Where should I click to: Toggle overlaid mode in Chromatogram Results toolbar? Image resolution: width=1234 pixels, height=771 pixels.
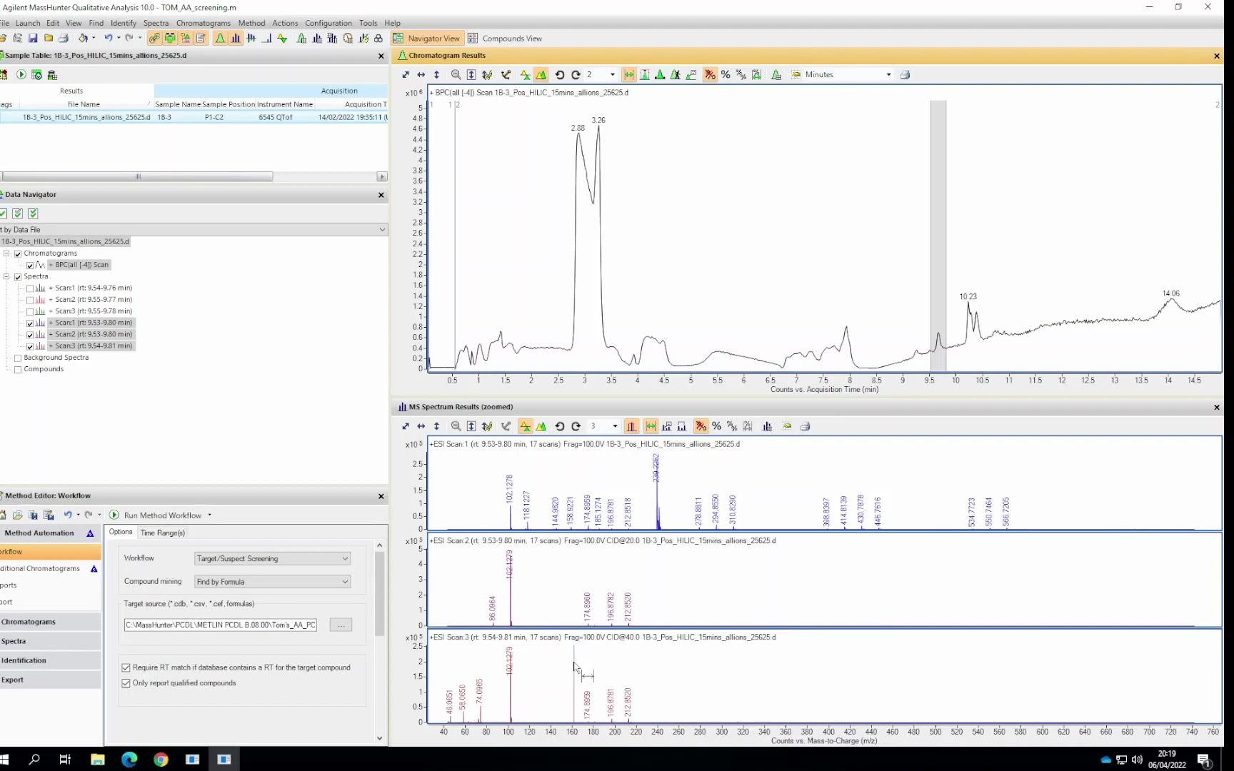click(541, 74)
